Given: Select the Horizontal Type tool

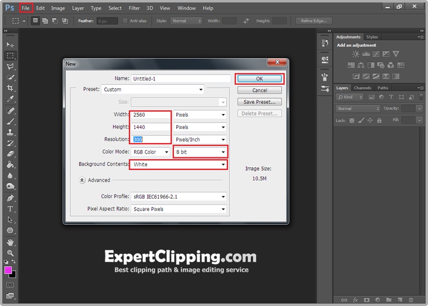Looking at the screenshot, I should point(10,208).
